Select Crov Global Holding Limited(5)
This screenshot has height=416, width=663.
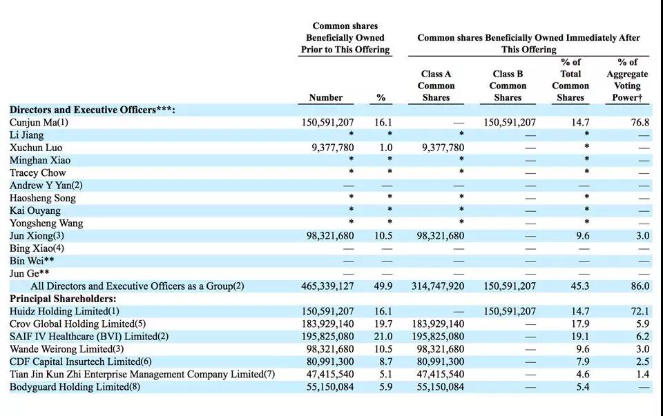click(x=78, y=324)
